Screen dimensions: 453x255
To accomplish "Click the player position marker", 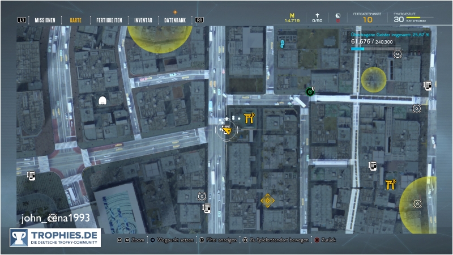I will (x=227, y=131).
